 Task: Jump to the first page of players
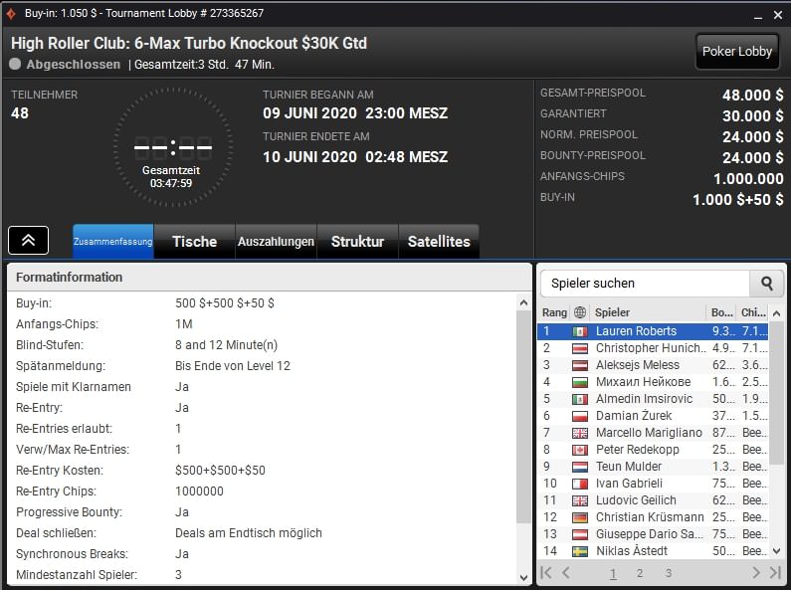(x=546, y=573)
